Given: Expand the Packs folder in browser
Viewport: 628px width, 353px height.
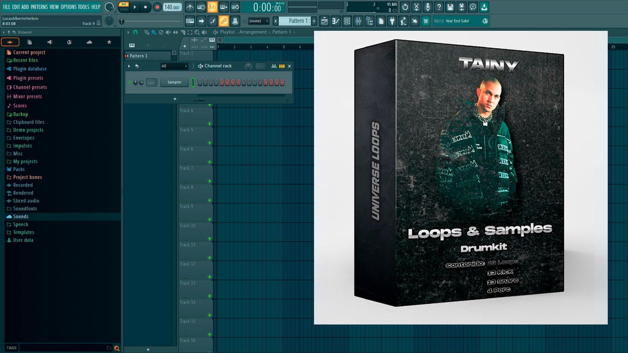Looking at the screenshot, I should 19,169.
